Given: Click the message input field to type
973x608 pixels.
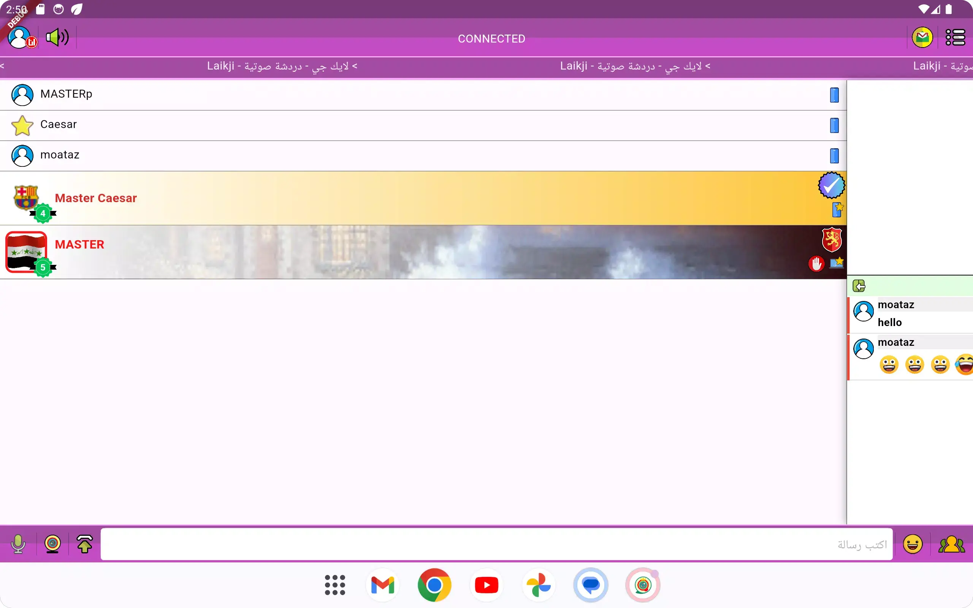Looking at the screenshot, I should point(494,544).
